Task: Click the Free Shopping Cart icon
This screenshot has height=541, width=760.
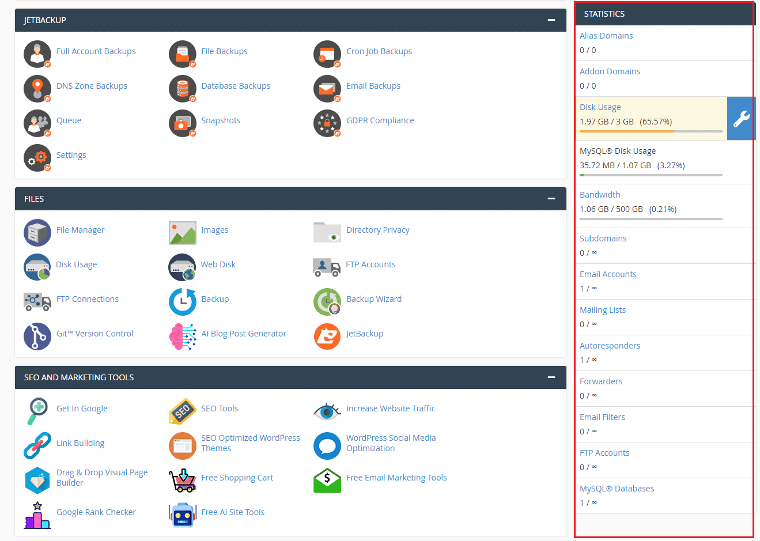Action: pyautogui.click(x=182, y=481)
